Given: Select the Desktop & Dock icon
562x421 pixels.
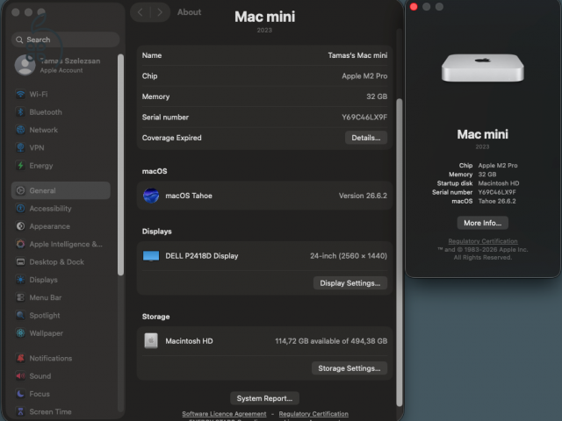Looking at the screenshot, I should point(20,262).
